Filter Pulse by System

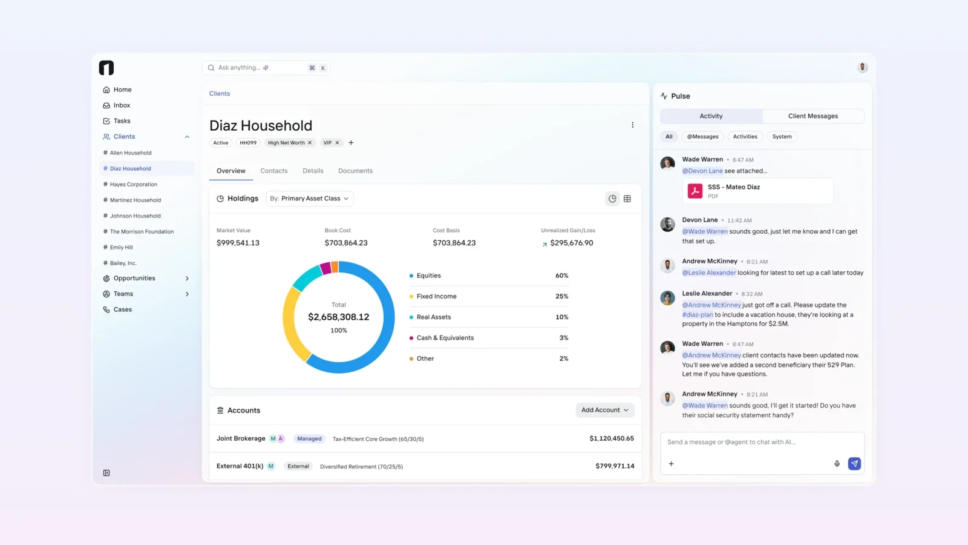tap(782, 137)
